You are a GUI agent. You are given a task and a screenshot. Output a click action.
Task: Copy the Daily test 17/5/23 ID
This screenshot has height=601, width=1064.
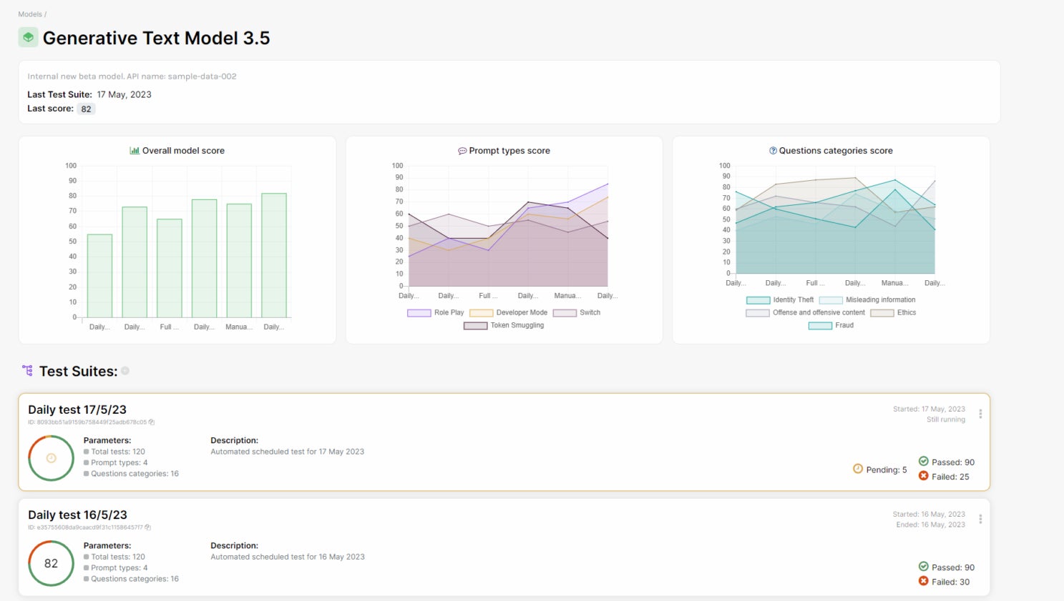(x=152, y=422)
